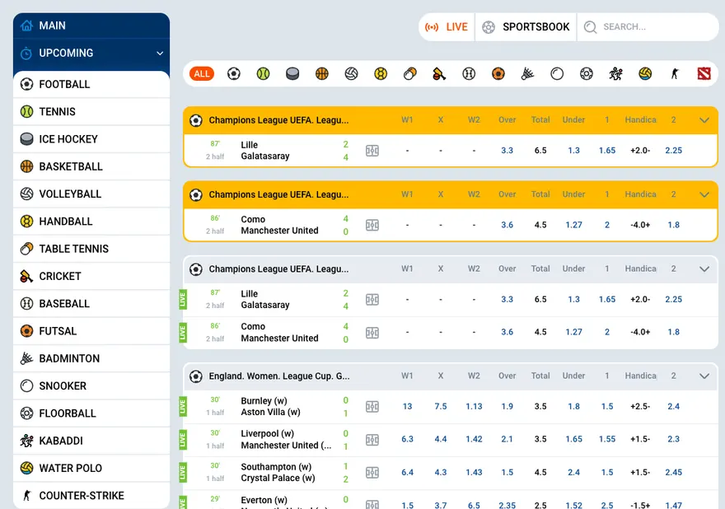
Task: Bet W2 odds 1.13 on Aston Villa (w)
Action: tap(474, 406)
